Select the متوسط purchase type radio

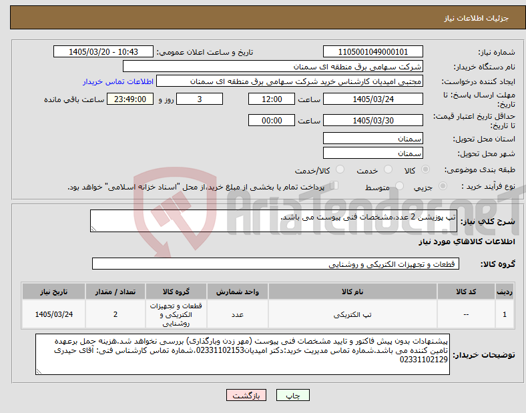399,185
